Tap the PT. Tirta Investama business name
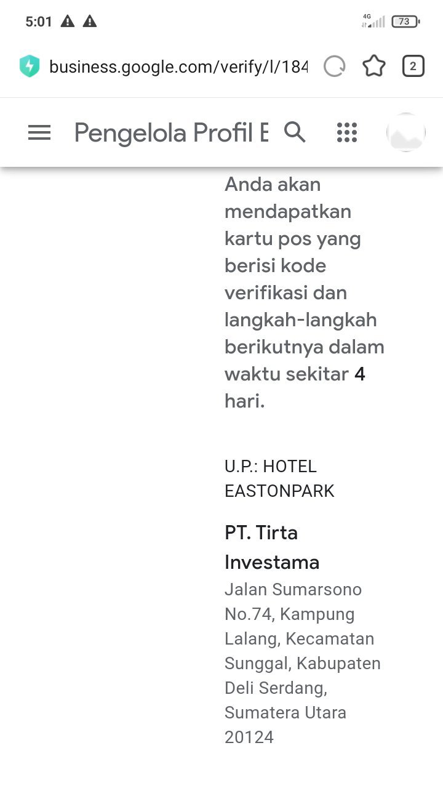 272,547
